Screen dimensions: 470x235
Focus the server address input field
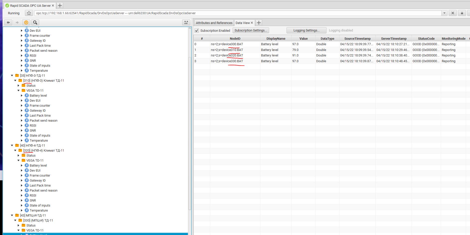click(x=238, y=13)
